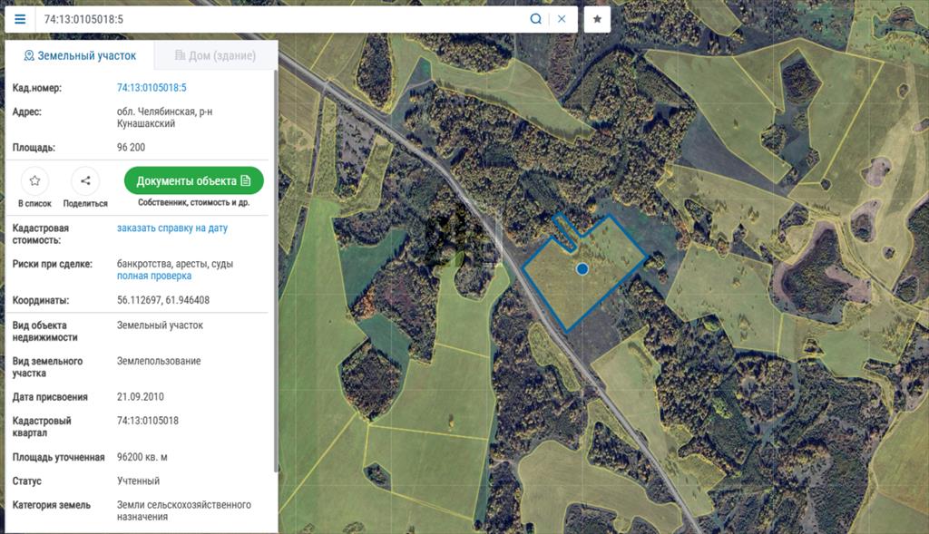Open the hamburger menu

pos(20,19)
